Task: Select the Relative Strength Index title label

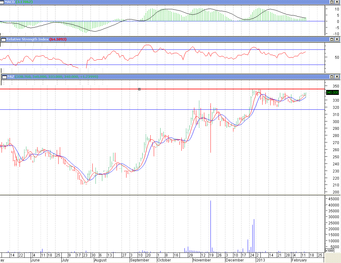Action: point(27,39)
